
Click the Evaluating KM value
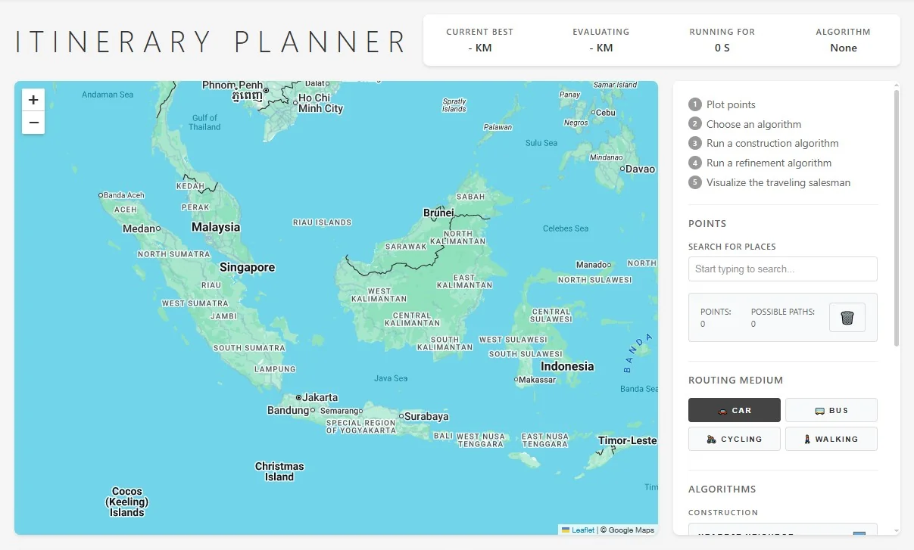[600, 48]
